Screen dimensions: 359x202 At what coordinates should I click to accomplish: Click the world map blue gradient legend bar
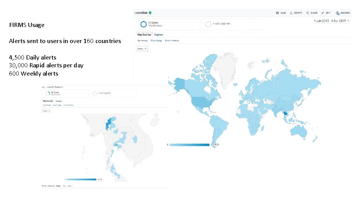click(x=189, y=145)
